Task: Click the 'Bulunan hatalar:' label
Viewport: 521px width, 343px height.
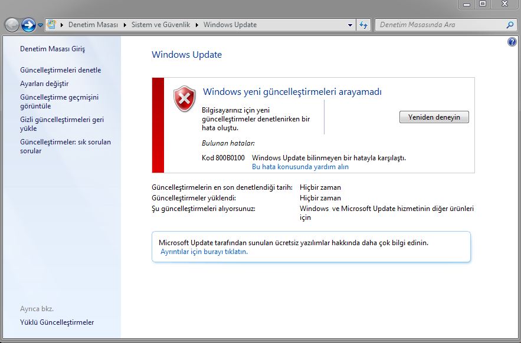Action: click(228, 143)
